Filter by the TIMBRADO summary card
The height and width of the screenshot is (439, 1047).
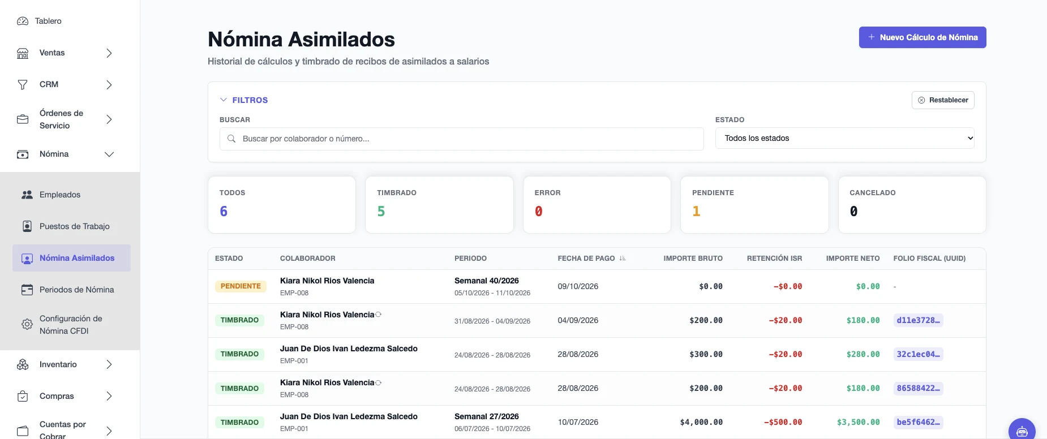pyautogui.click(x=439, y=205)
